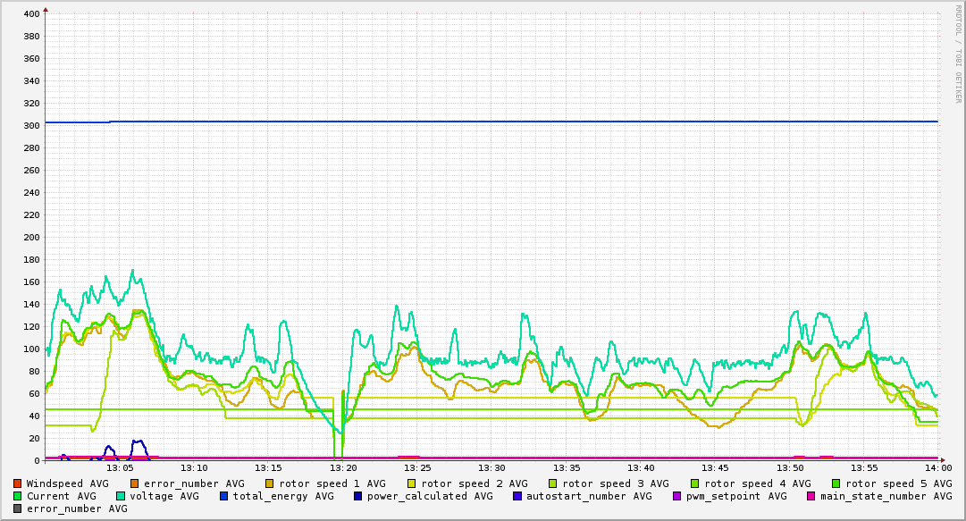The height and width of the screenshot is (521, 966).
Task: Select the 'autostart_number AVG' legend label
Action: click(589, 496)
